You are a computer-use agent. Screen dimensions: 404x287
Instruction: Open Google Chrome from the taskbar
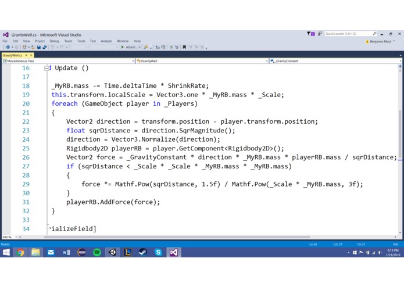pos(20,253)
